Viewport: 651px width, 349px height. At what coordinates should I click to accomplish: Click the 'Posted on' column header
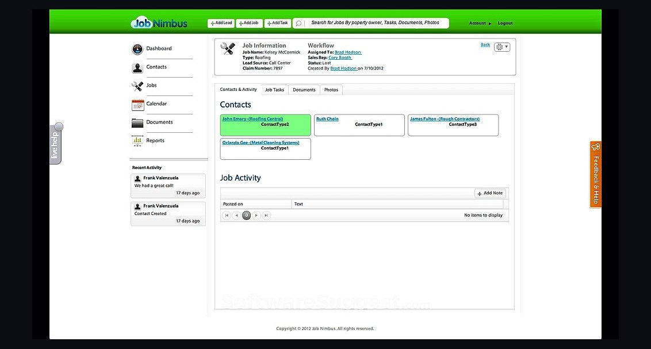click(256, 204)
